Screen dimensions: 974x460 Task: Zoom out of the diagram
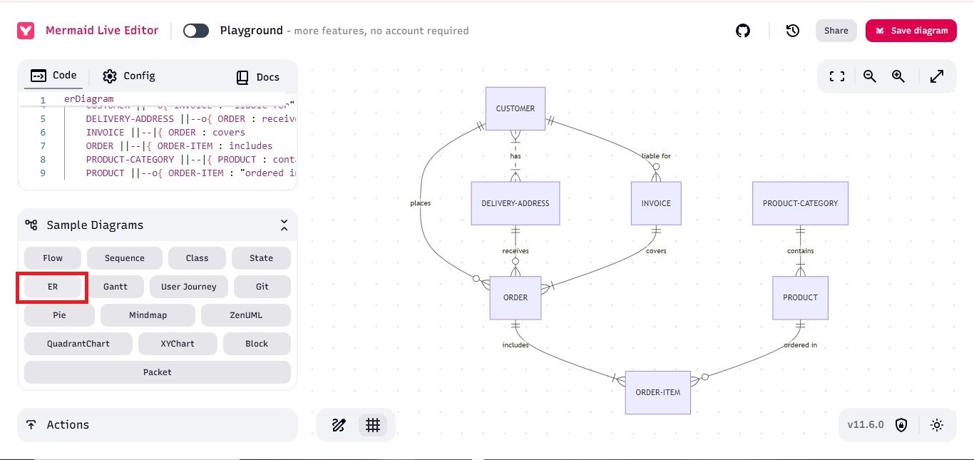pos(869,76)
